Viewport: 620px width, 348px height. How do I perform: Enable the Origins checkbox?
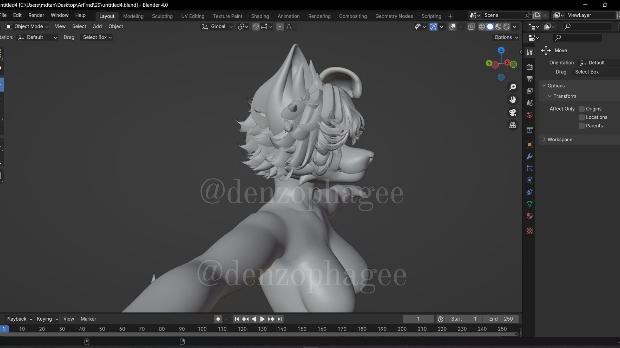[582, 109]
